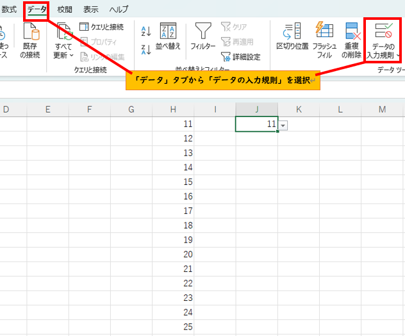
Task: Click cell showing 18
Action: 173,226
